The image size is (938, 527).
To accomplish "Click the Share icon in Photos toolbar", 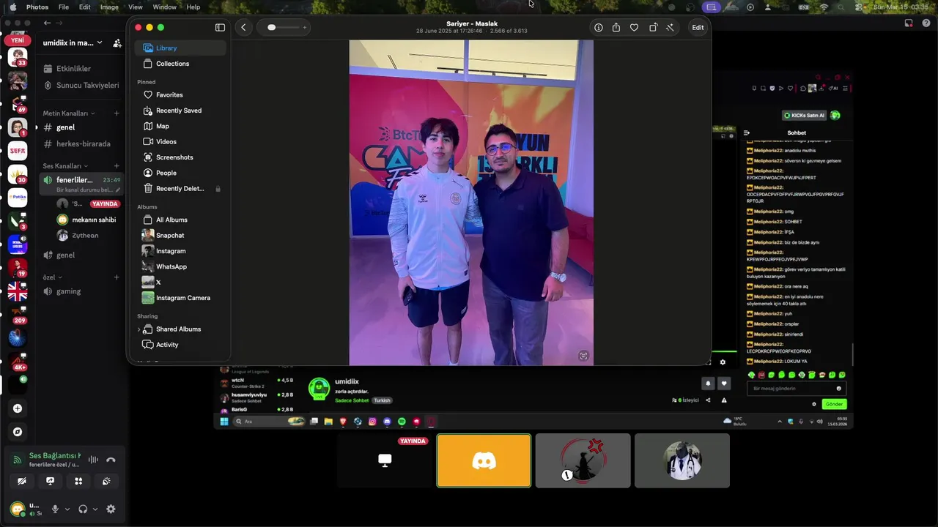I will [616, 28].
